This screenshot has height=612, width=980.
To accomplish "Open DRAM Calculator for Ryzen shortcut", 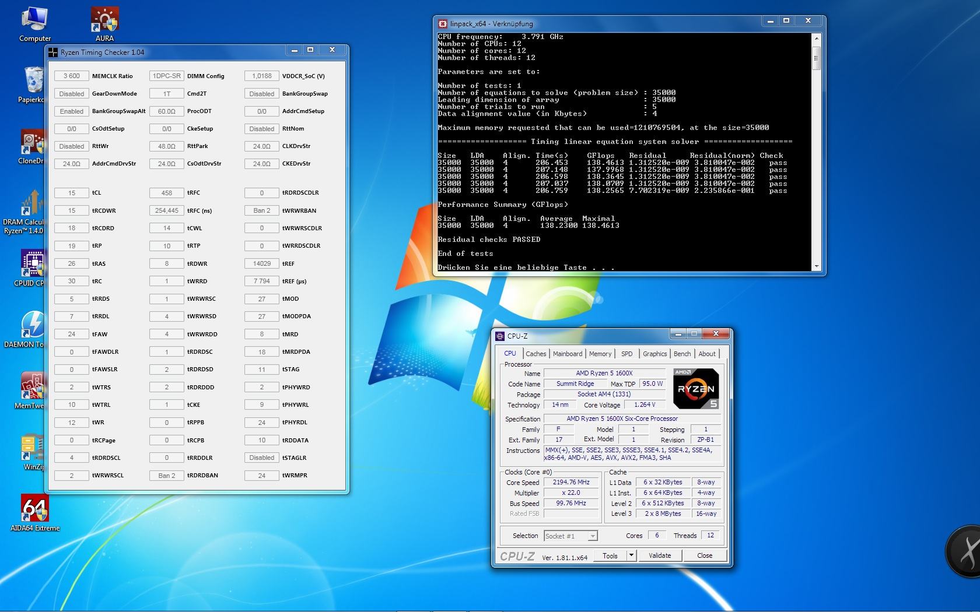I will (23, 213).
